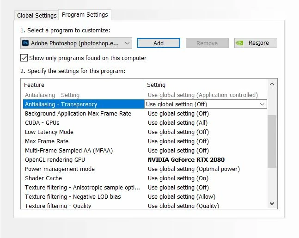Select Texture filtering - Anisotropic sample row
This screenshot has height=238, width=299.
(145, 188)
